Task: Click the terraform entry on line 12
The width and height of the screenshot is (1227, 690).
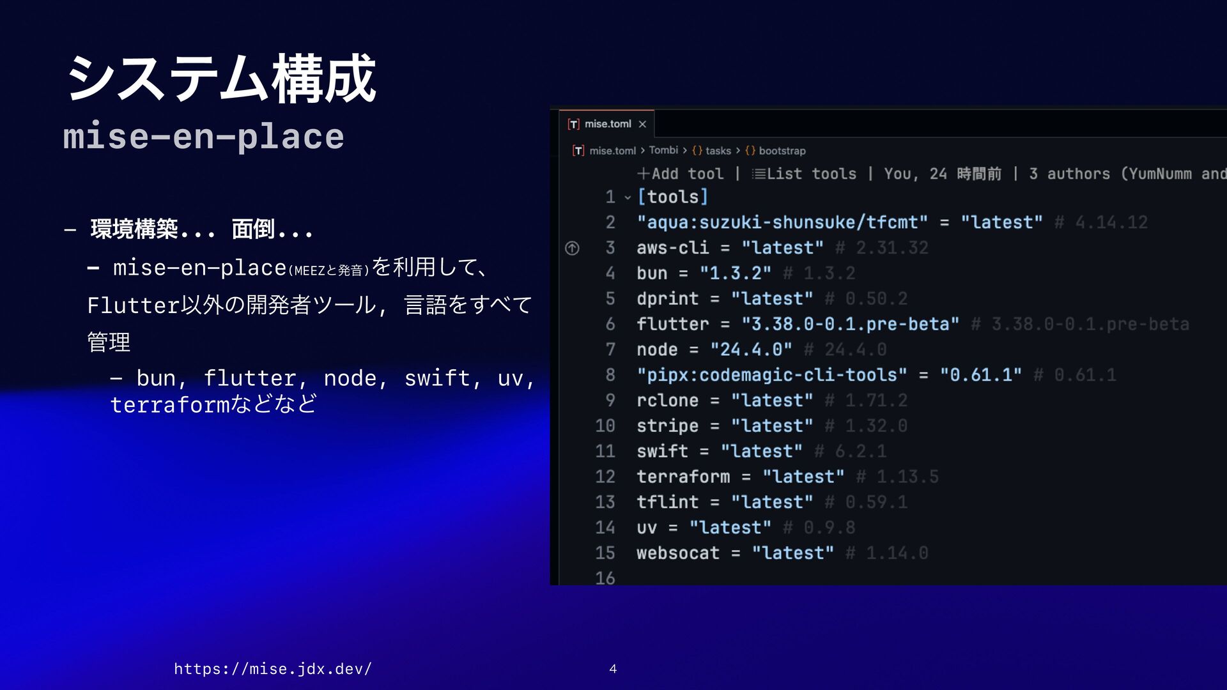Action: tap(683, 477)
